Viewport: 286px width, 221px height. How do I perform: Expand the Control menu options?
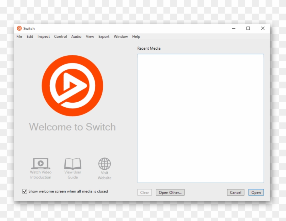pos(60,36)
